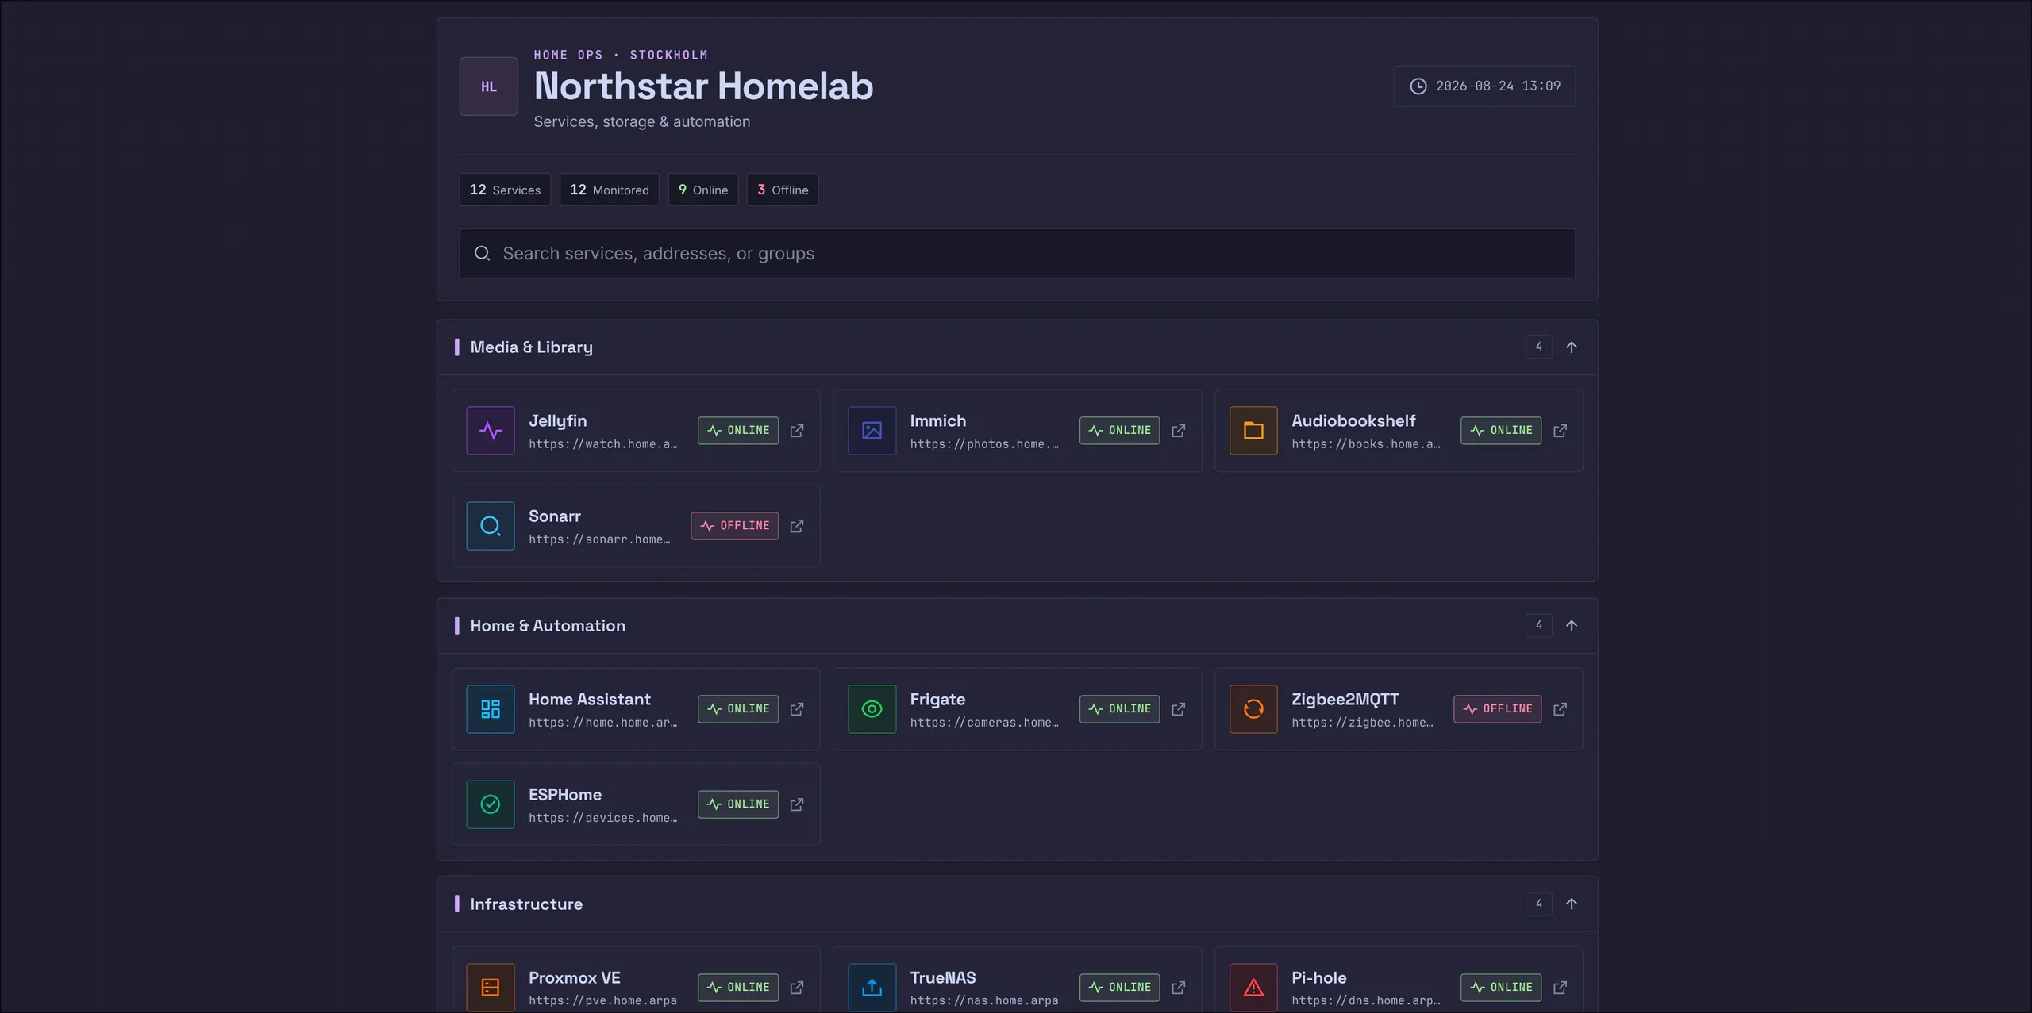Open Sonarr via external link icon
The image size is (2032, 1013).
tap(797, 526)
